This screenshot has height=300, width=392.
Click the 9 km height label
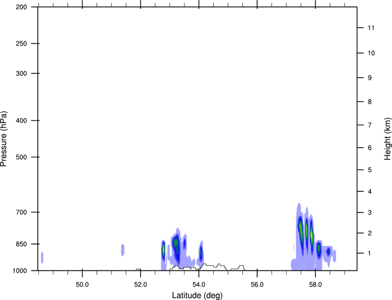pyautogui.click(x=370, y=78)
